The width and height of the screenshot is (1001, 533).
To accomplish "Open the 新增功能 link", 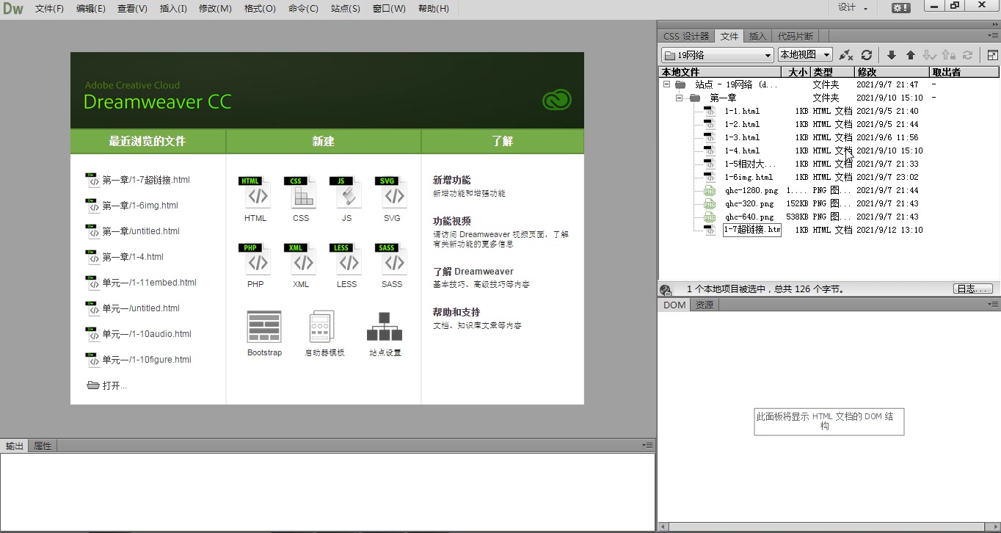I will 452,180.
